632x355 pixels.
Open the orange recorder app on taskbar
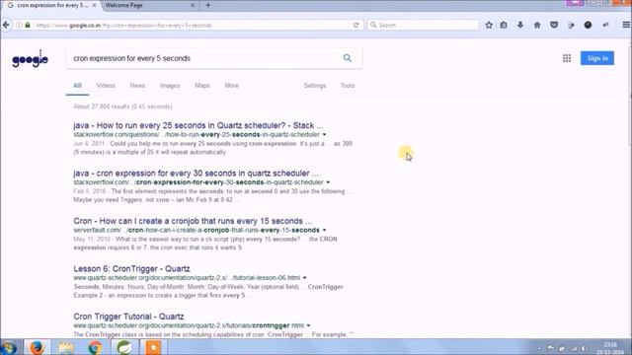pyautogui.click(x=153, y=347)
